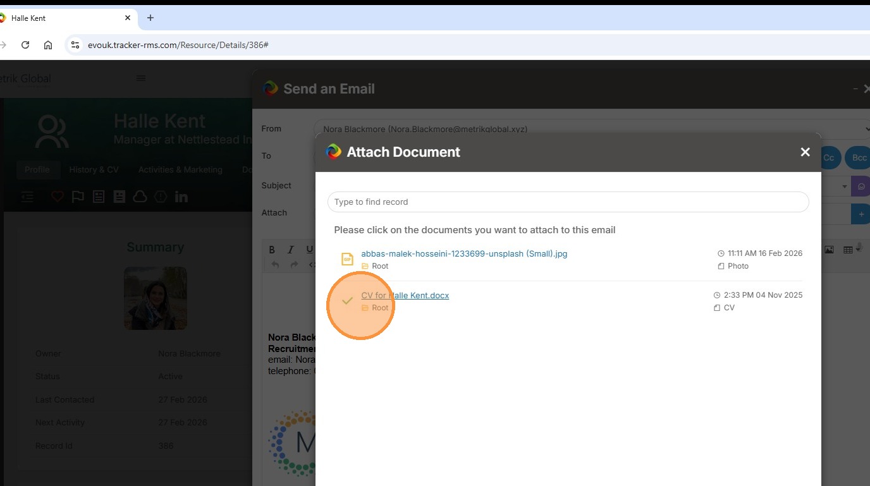Click the Summary heading

coord(156,247)
